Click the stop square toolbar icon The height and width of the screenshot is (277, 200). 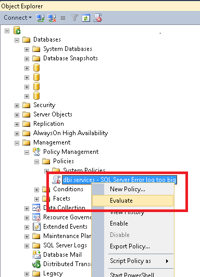pyautogui.click(x=63, y=18)
